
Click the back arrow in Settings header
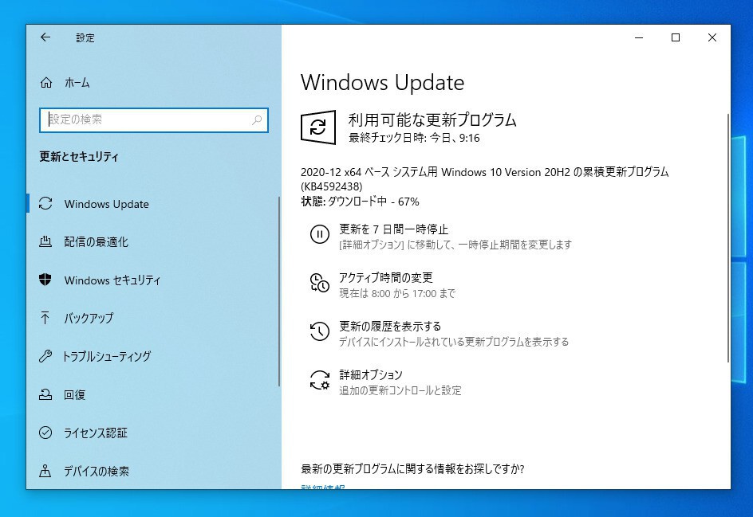tap(45, 37)
